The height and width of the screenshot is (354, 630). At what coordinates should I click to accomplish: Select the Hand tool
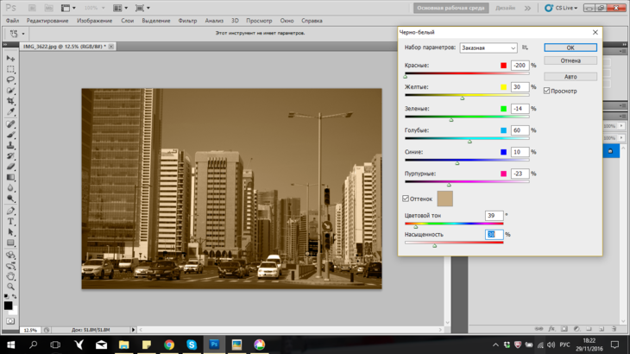[x=10, y=276]
